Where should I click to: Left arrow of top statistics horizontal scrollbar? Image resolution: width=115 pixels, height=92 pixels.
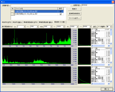(92, 46)
